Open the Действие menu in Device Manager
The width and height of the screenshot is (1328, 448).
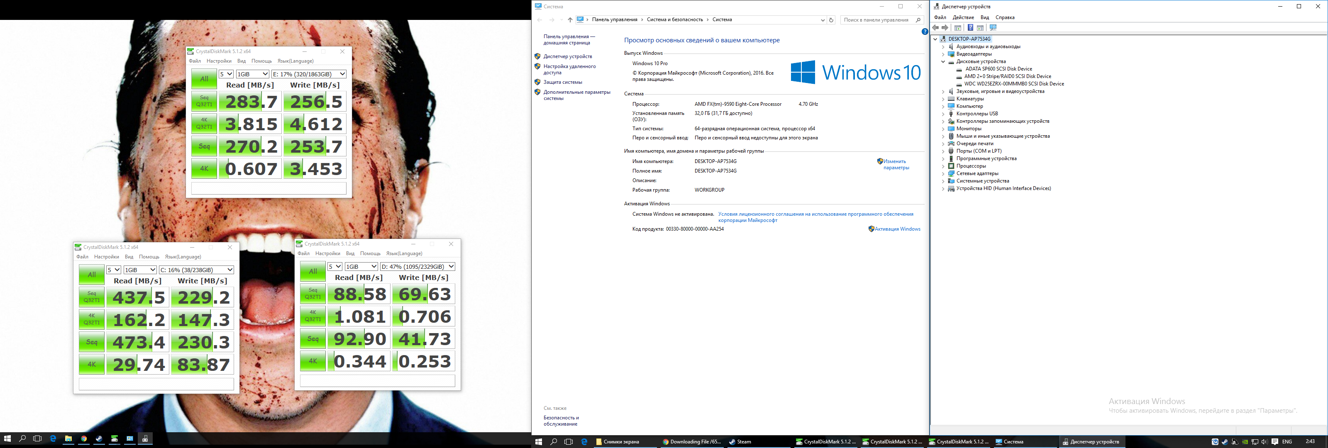point(963,17)
